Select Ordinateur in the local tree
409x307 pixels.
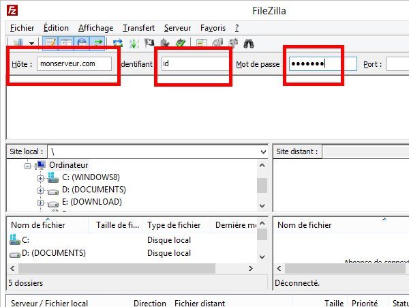69,165
